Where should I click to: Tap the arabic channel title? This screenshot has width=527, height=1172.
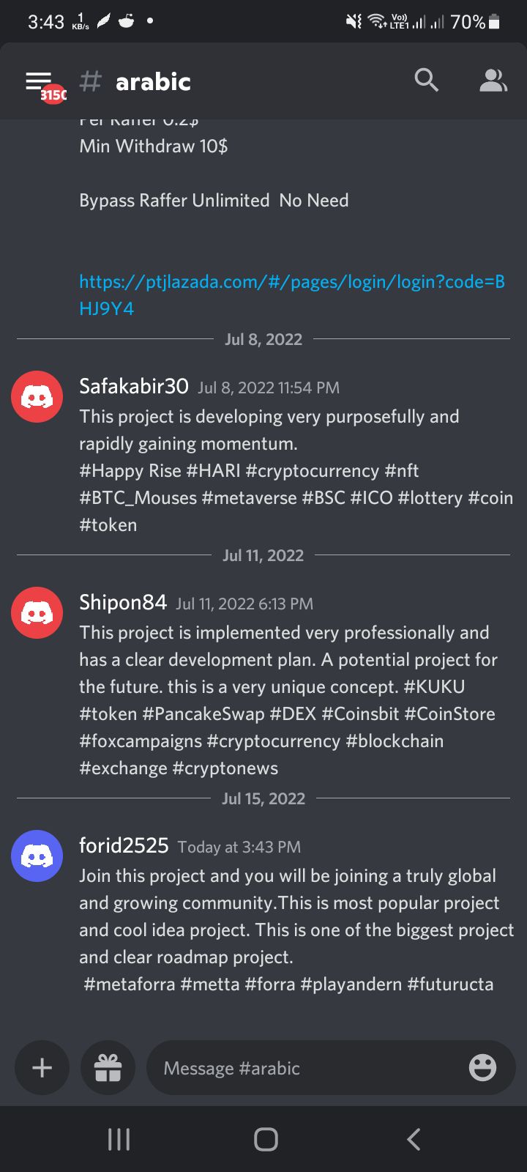tap(153, 82)
